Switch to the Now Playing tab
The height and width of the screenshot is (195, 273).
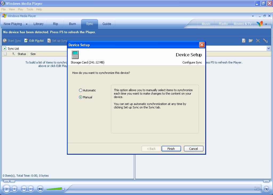click(x=13, y=24)
